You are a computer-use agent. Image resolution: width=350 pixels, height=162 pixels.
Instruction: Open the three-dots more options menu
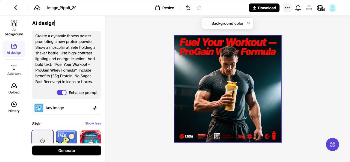287,8
